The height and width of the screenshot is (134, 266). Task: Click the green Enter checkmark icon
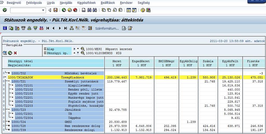tap(5, 10)
